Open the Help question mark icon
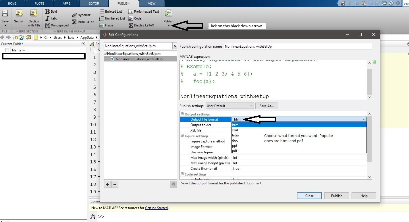409x222 pixels. point(391,3)
